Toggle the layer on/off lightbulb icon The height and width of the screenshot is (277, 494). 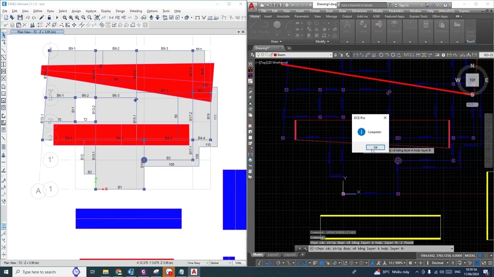tap(258, 55)
